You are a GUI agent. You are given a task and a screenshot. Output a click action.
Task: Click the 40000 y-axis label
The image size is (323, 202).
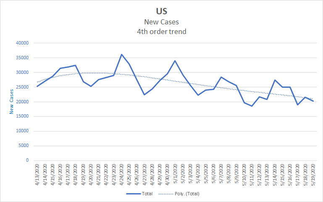pos(22,43)
